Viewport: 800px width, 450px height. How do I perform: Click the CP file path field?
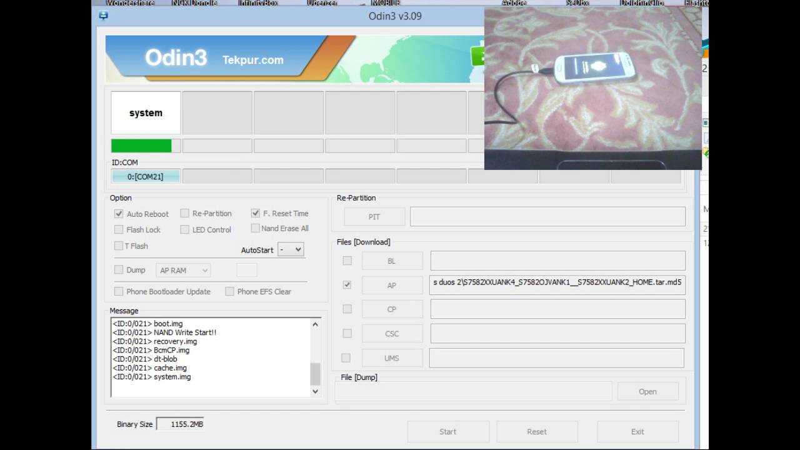point(557,309)
